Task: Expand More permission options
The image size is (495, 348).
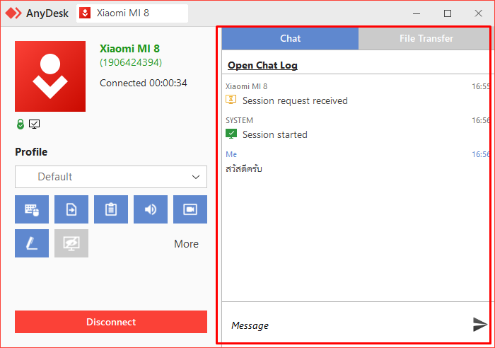Action: [186, 244]
